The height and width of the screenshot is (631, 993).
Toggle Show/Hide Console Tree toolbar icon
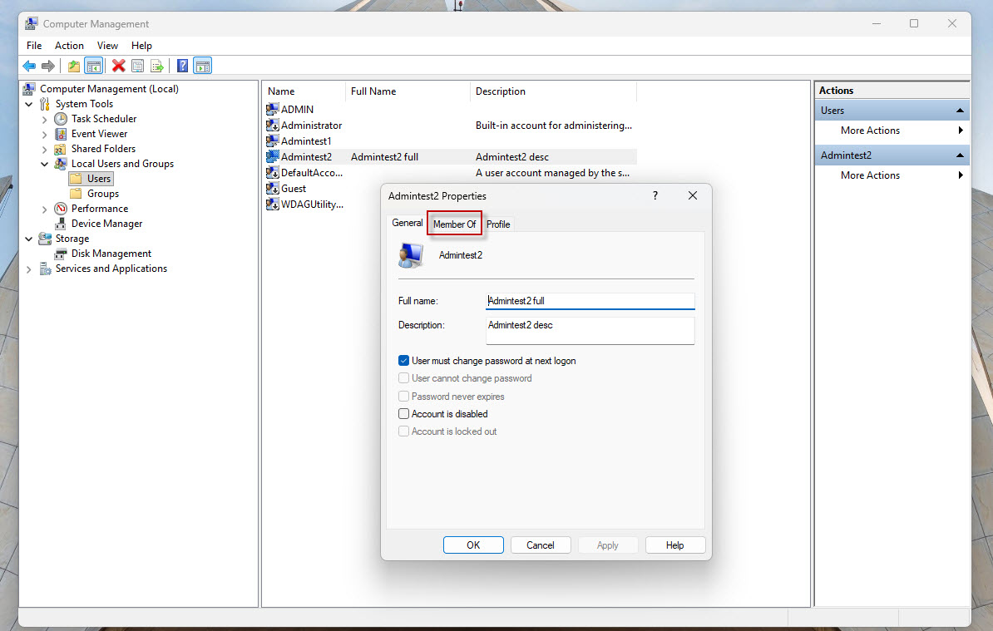94,66
